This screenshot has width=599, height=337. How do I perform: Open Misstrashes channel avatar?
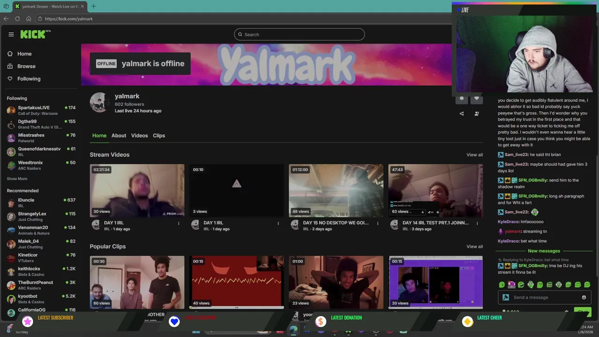11,138
